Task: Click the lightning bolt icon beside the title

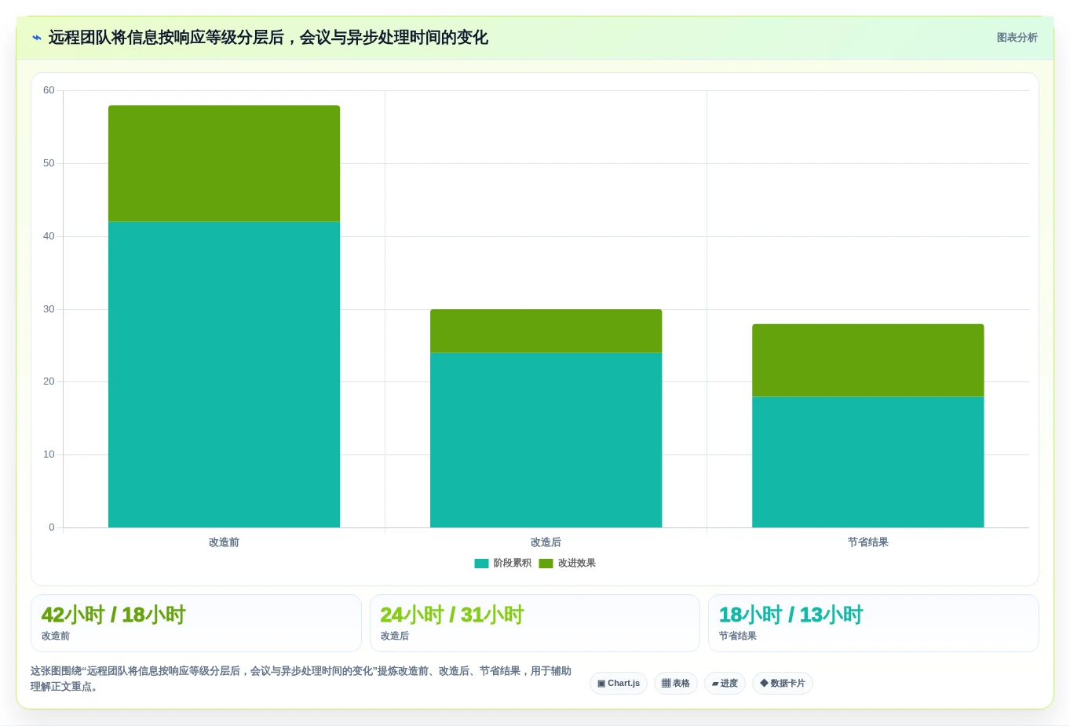Action: pos(36,38)
